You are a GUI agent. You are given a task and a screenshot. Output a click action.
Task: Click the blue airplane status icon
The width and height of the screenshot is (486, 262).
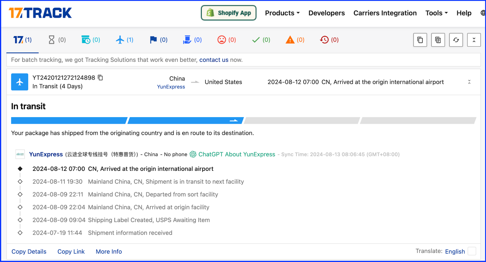[x=20, y=82]
